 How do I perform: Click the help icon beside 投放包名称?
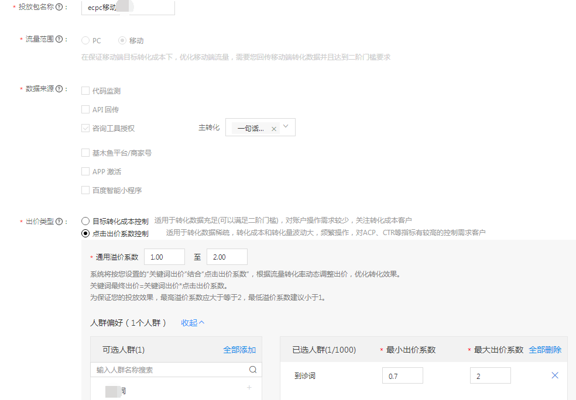click(x=59, y=7)
